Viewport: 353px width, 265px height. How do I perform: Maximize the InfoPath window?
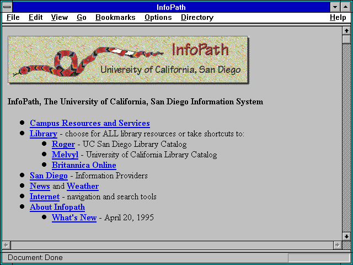(x=346, y=7)
